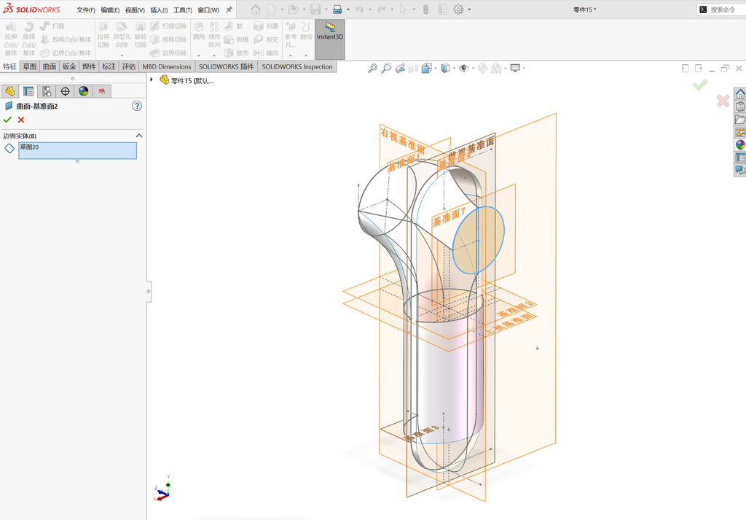Image resolution: width=746 pixels, height=520 pixels.
Task: Switch to the 评估 tab
Action: (x=128, y=66)
